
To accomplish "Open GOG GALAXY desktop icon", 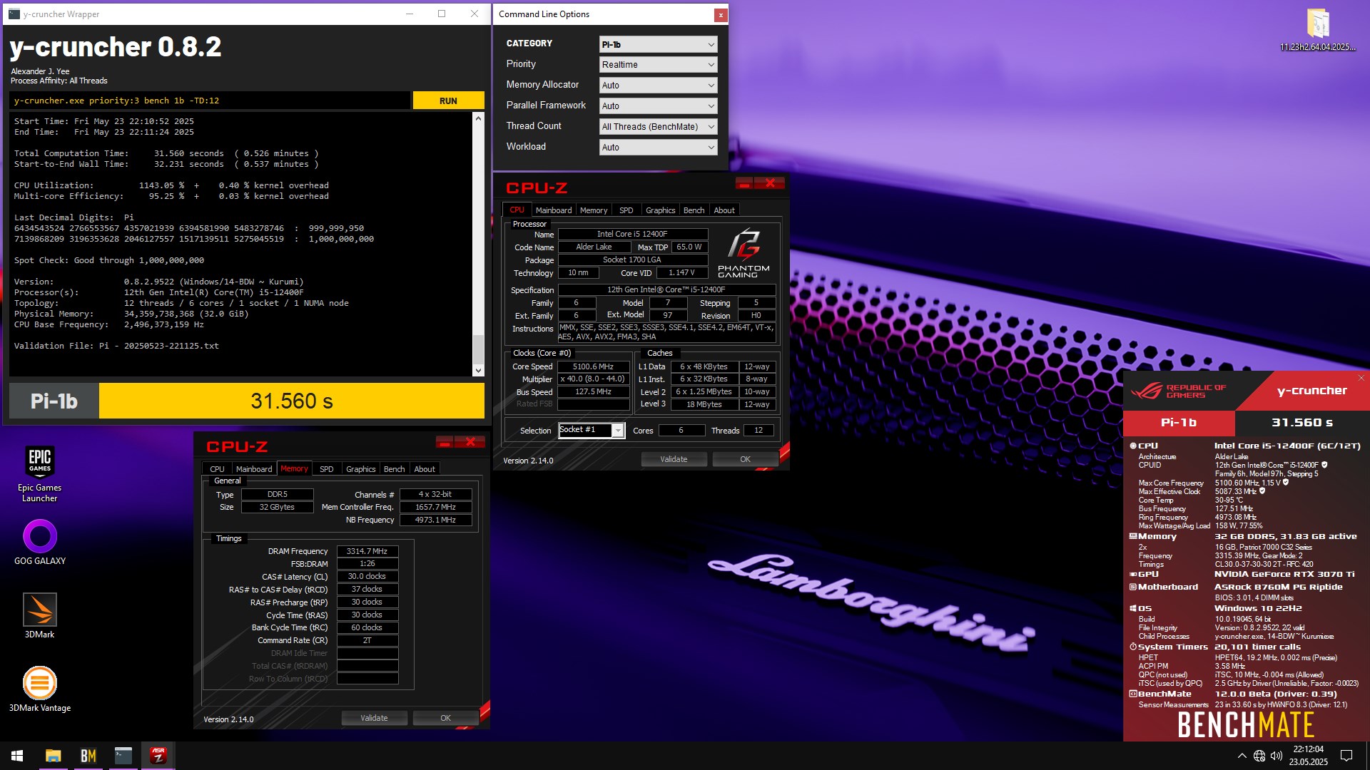I will (40, 542).
